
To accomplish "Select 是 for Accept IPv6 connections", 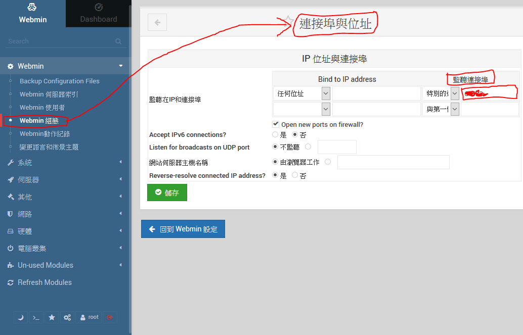I will point(275,134).
